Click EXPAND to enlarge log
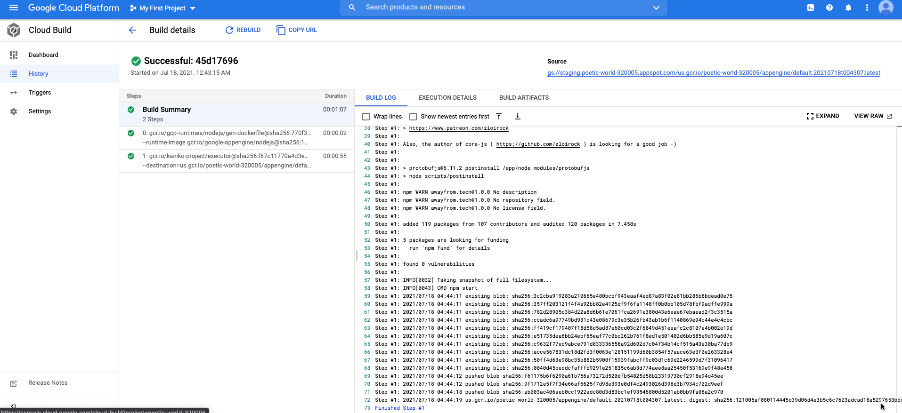Viewport: 902px width, 413px height. click(823, 116)
